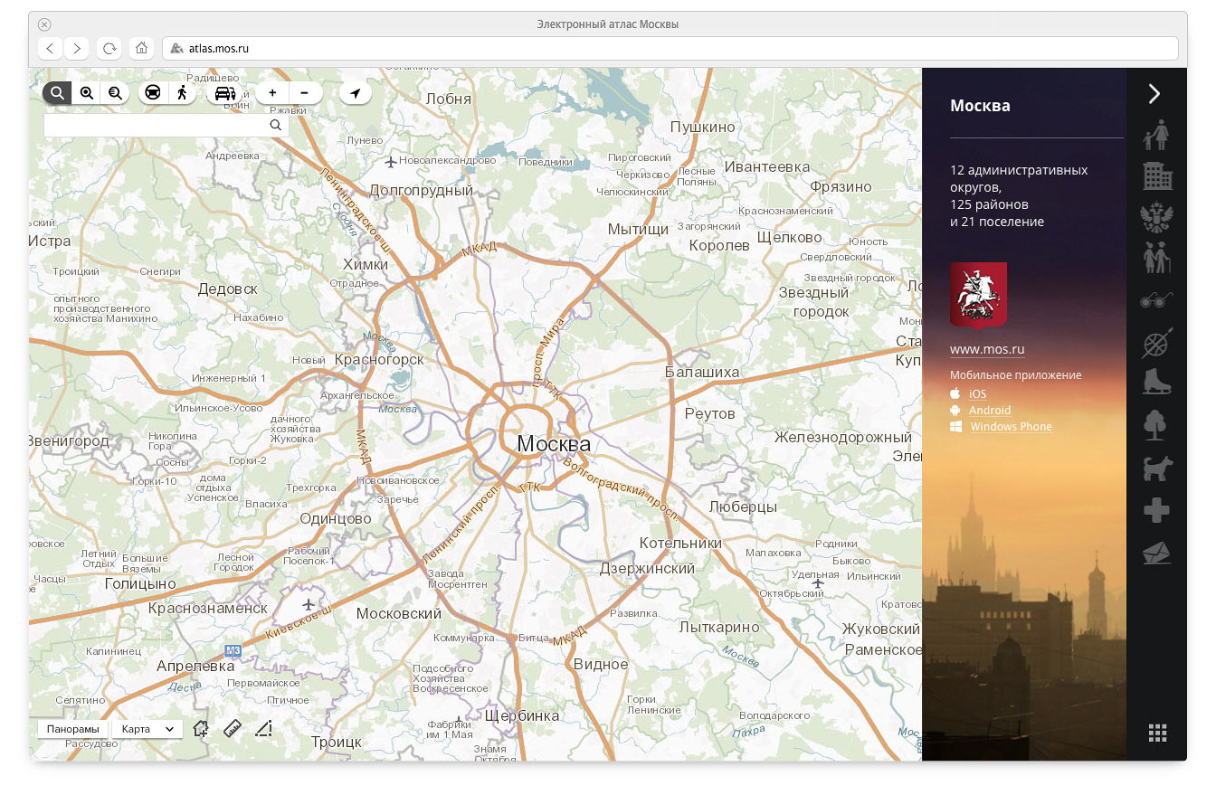Click the add house/object icon
Image resolution: width=1216 pixels, height=795 pixels.
(x=201, y=728)
